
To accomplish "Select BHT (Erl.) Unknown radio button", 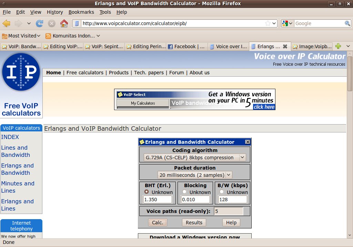I will click(x=147, y=192).
